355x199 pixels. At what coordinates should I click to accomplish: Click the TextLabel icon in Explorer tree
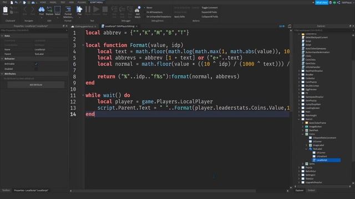click(x=311, y=149)
